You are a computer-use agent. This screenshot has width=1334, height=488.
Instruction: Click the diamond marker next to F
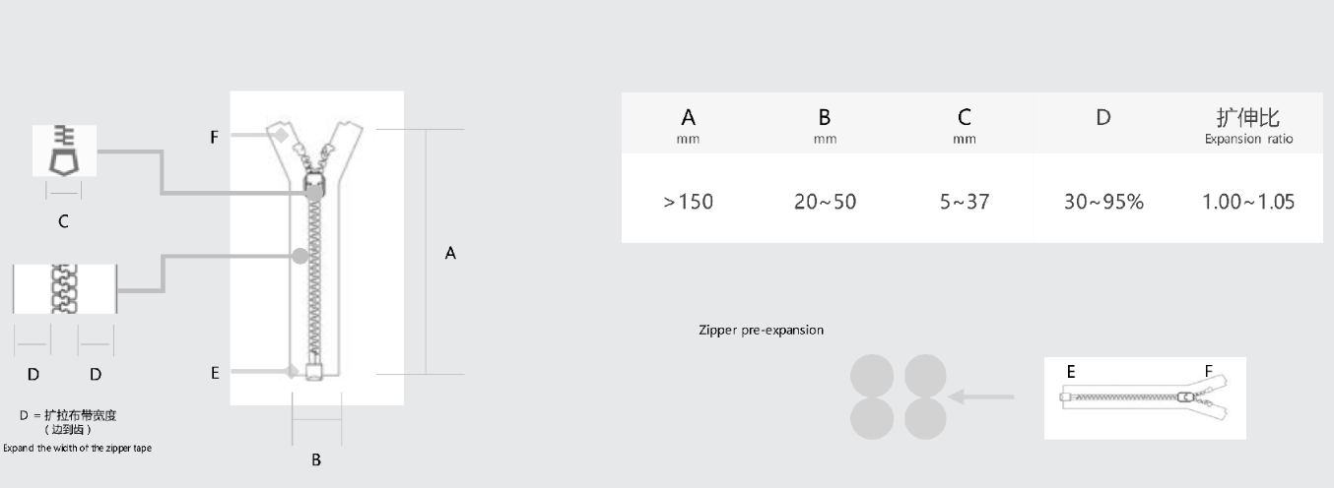pos(281,135)
